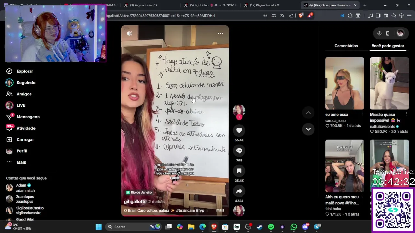The height and width of the screenshot is (233, 415).
Task: Seek using the video progress bar
Action: (175, 216)
